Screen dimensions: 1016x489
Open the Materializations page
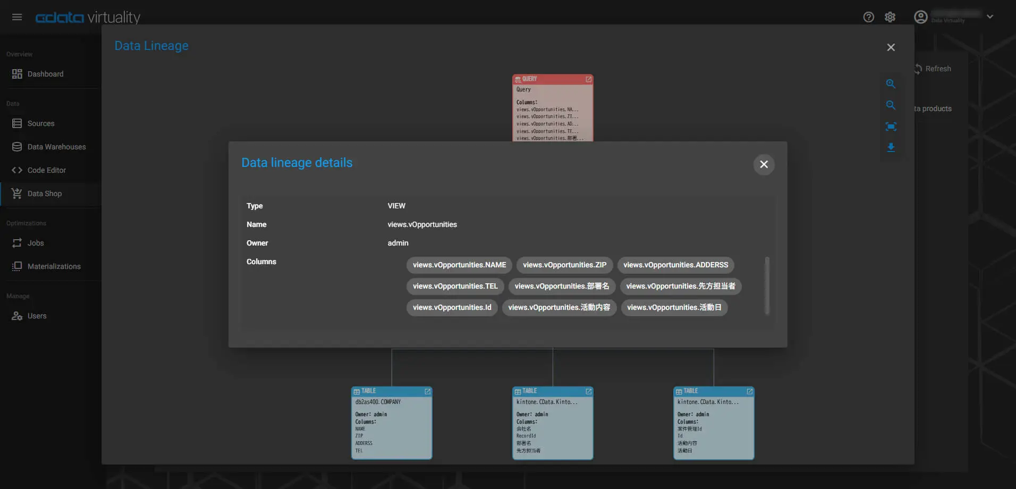(54, 266)
